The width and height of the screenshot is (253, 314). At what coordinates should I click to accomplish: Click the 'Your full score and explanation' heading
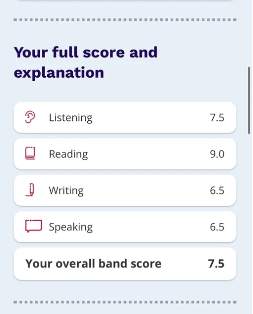tap(86, 62)
